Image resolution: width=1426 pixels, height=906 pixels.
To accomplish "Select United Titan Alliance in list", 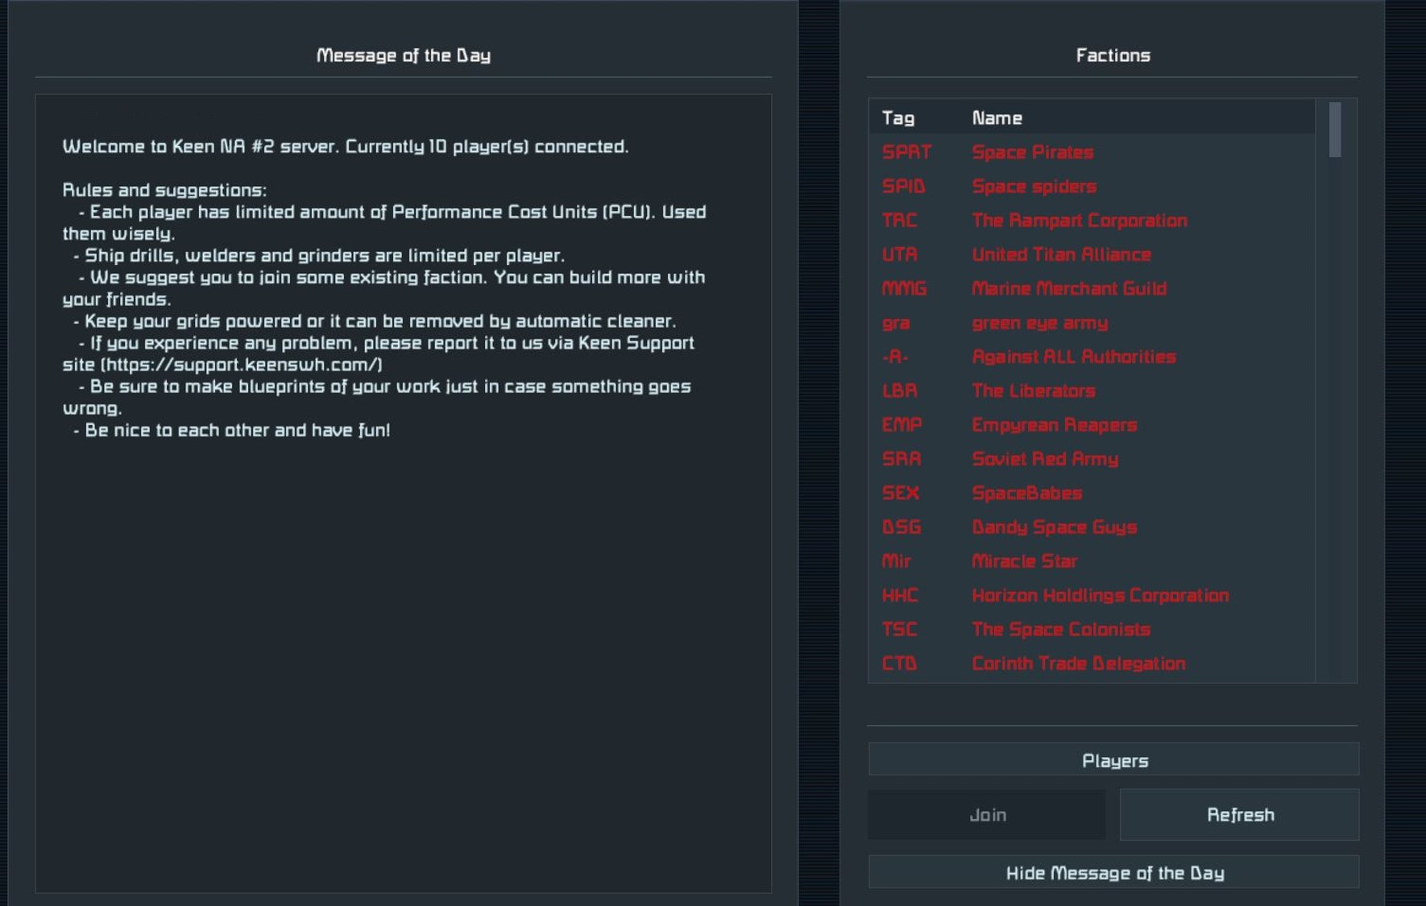I will tap(1092, 254).
